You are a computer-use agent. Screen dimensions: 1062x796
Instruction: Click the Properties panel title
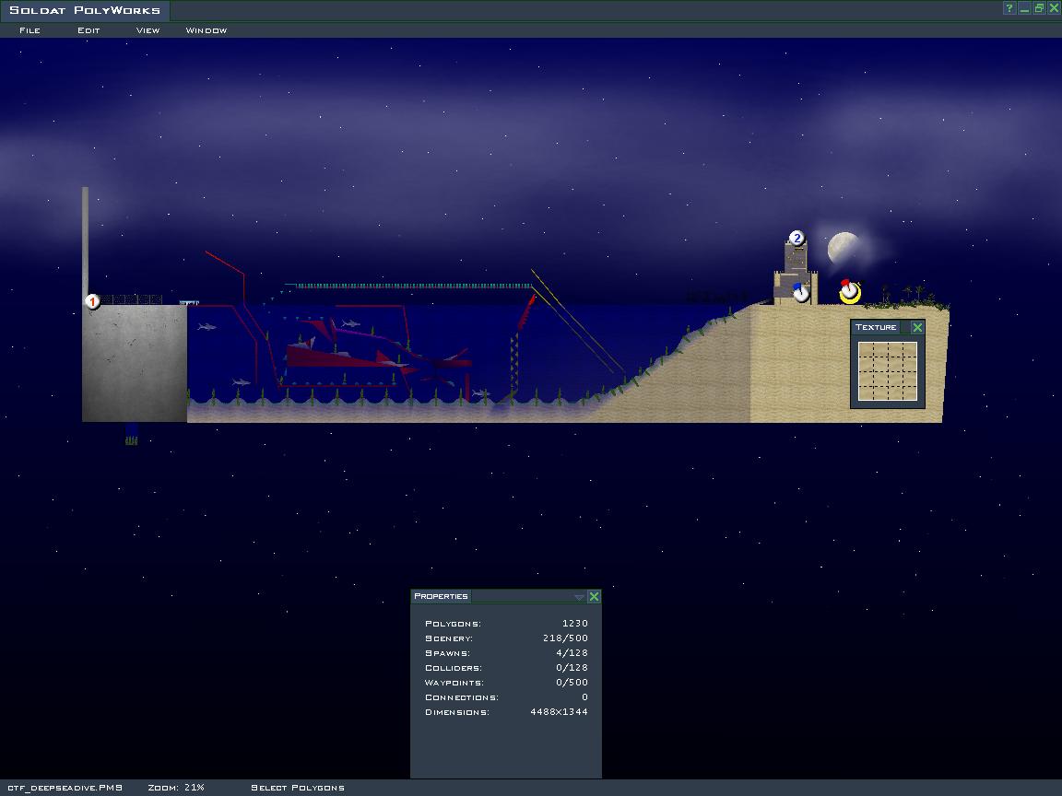442,596
